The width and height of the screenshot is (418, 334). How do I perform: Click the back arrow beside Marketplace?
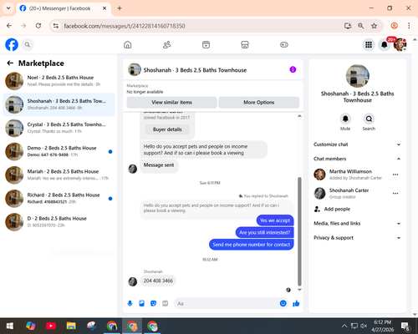click(x=10, y=63)
